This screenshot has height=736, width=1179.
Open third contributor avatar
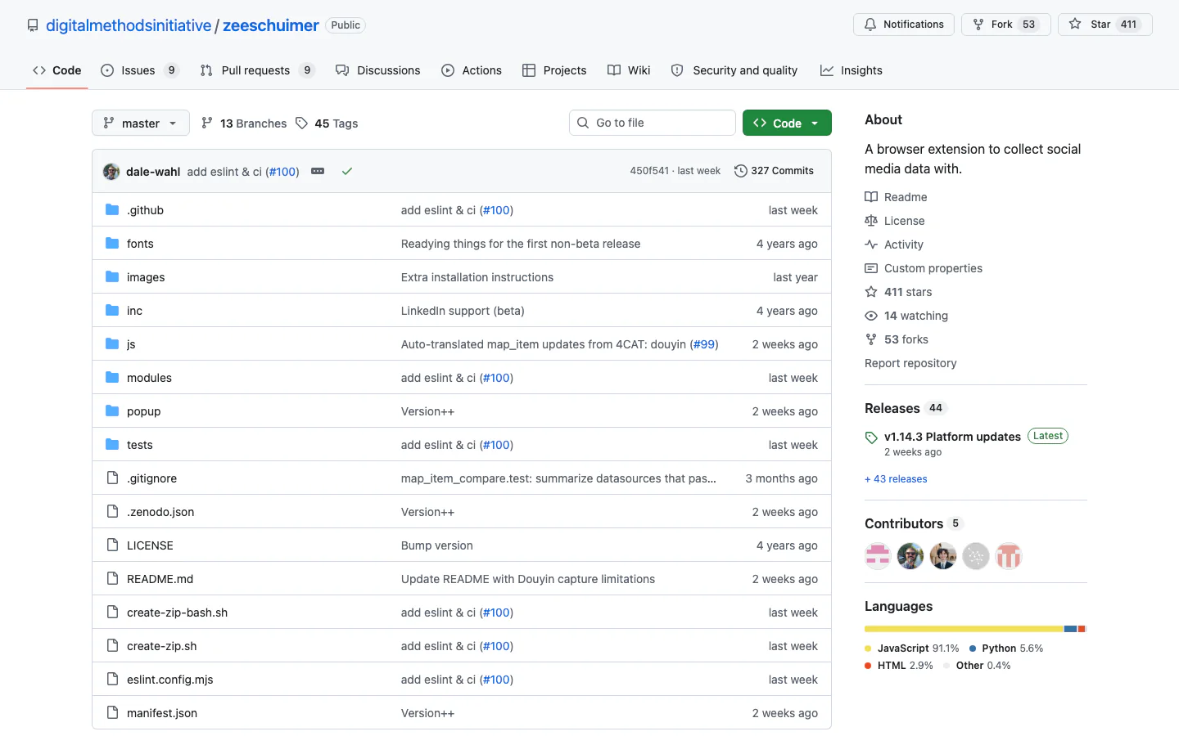[943, 556]
